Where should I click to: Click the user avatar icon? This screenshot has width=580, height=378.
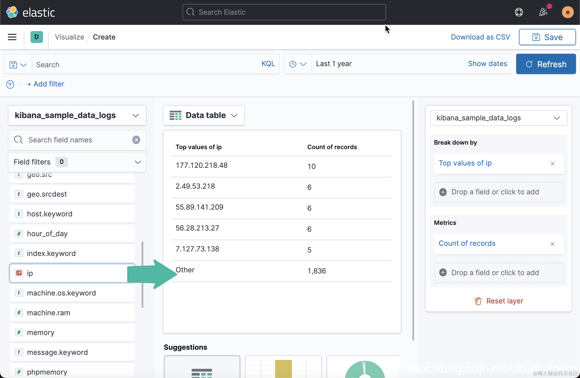click(x=567, y=12)
